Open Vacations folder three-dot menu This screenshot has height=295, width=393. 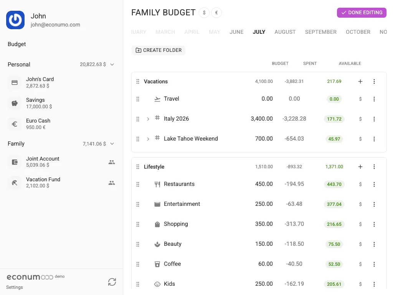pyautogui.click(x=374, y=81)
